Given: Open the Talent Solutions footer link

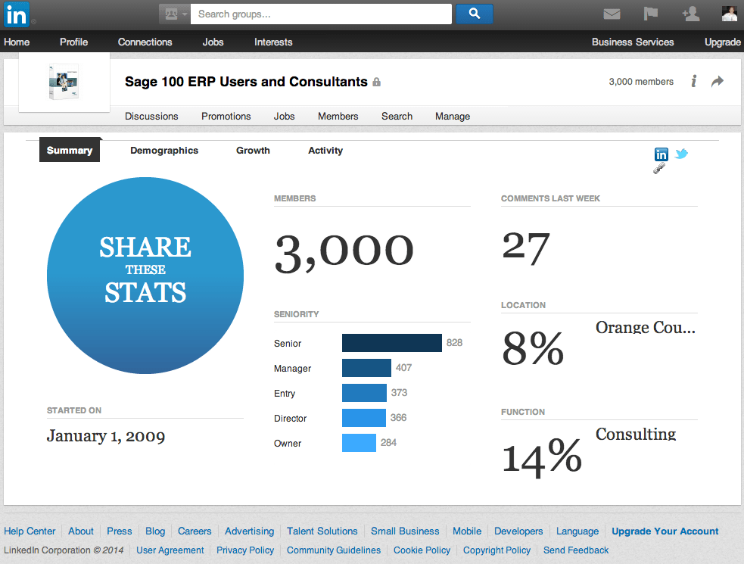Looking at the screenshot, I should [x=322, y=531].
